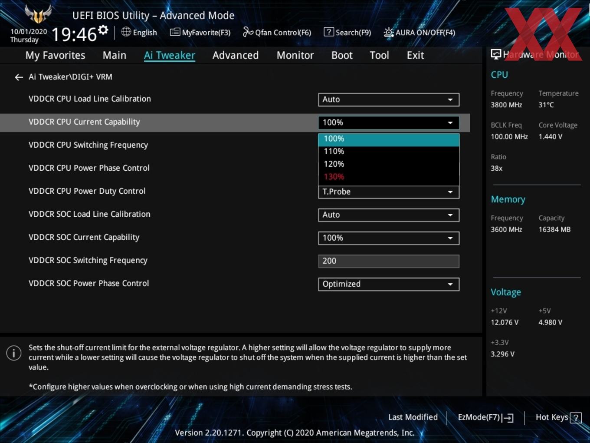Image resolution: width=590 pixels, height=443 pixels.
Task: Expand VDDCR CPU Load Line Calibration dropdown
Action: pyautogui.click(x=389, y=99)
